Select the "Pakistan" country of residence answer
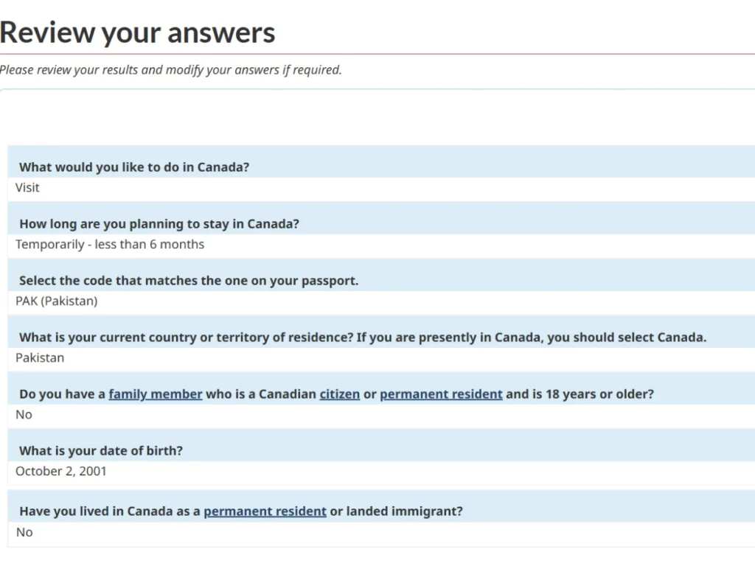This screenshot has width=755, height=566. (39, 357)
